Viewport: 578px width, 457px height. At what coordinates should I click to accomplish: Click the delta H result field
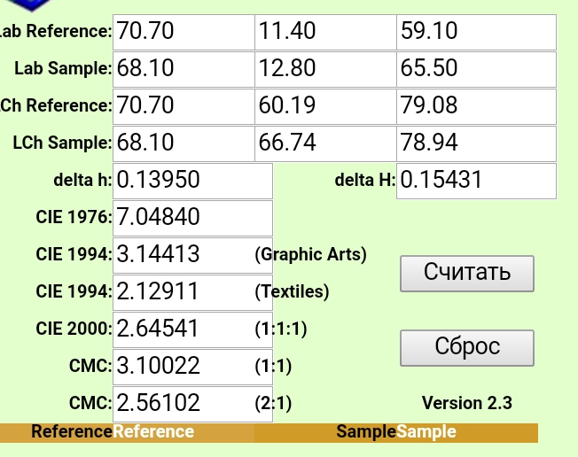(476, 181)
